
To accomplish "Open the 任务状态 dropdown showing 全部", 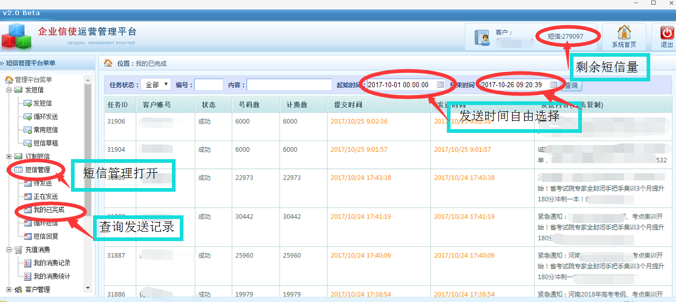I will pos(156,85).
